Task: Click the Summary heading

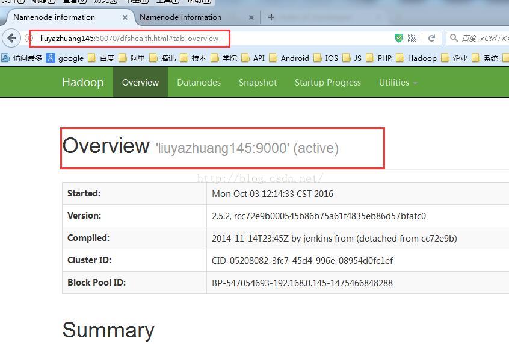Action: coord(108,330)
